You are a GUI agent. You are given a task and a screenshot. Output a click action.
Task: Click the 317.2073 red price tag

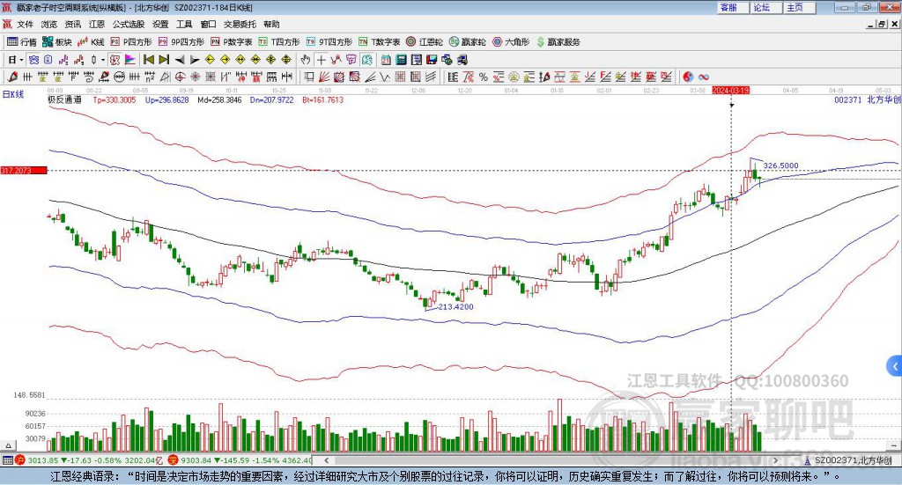24,171
